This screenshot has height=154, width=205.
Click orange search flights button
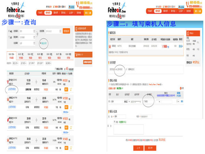66,31
